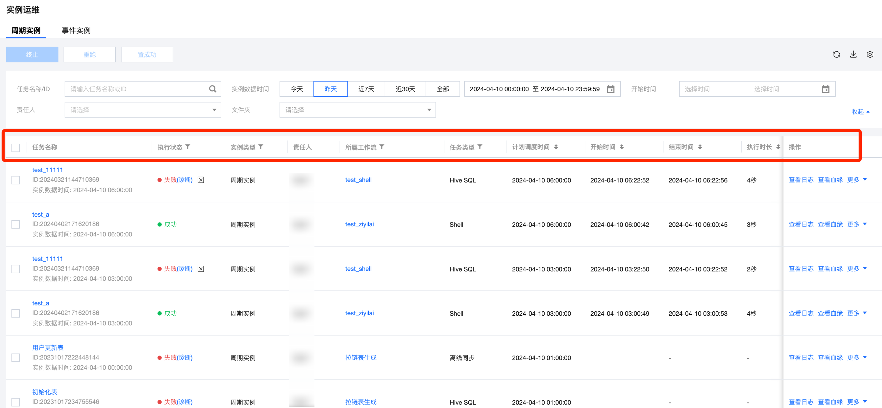Viewport: 882px width, 408px height.
Task: Click the search icon in task name field
Action: [x=213, y=89]
